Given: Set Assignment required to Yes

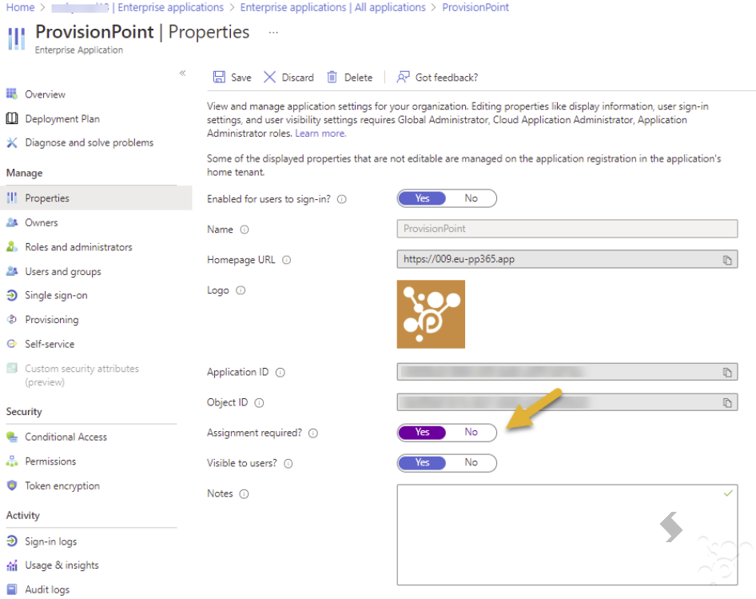Looking at the screenshot, I should [x=423, y=432].
